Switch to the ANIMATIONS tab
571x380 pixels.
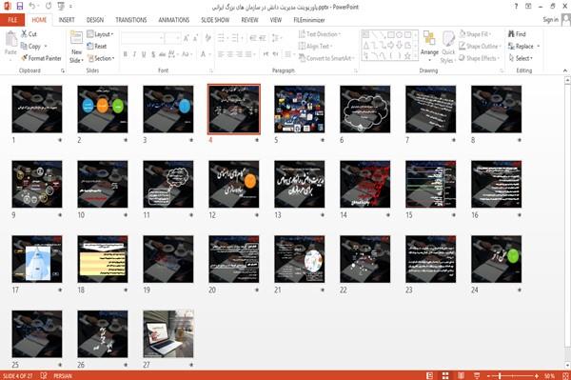pyautogui.click(x=174, y=20)
